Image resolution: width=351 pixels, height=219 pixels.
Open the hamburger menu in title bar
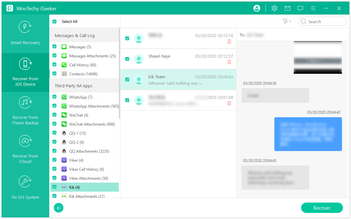pos(313,8)
